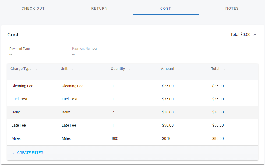Click the Cleaning Fee quantity value
This screenshot has height=165, width=265.
point(113,86)
